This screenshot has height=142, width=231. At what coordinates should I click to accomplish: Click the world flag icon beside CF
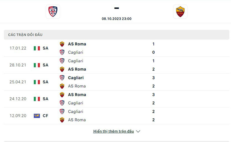[x=37, y=116]
